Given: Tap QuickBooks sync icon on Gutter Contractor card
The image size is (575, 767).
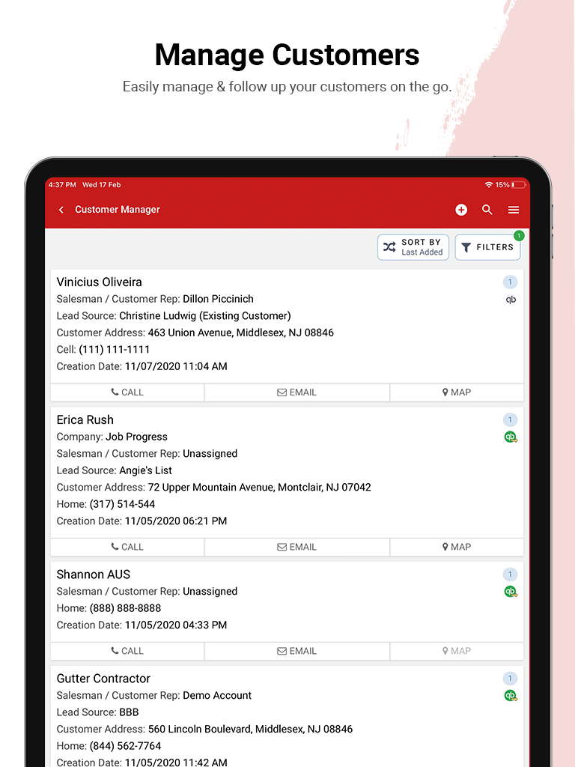Looking at the screenshot, I should point(511,696).
